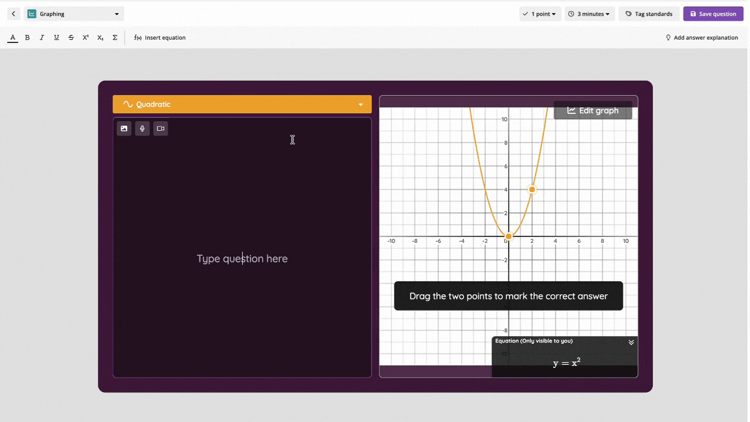Toggle italic formatting
This screenshot has width=750, height=422.
coord(42,38)
